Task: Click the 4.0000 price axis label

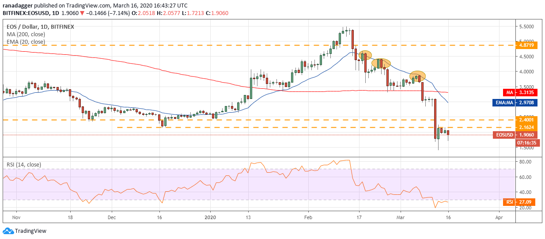Action: (526, 72)
